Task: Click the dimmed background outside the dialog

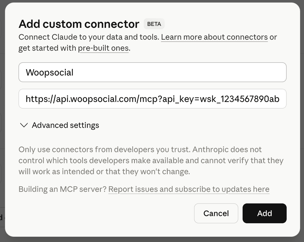Action: (x=2, y=121)
